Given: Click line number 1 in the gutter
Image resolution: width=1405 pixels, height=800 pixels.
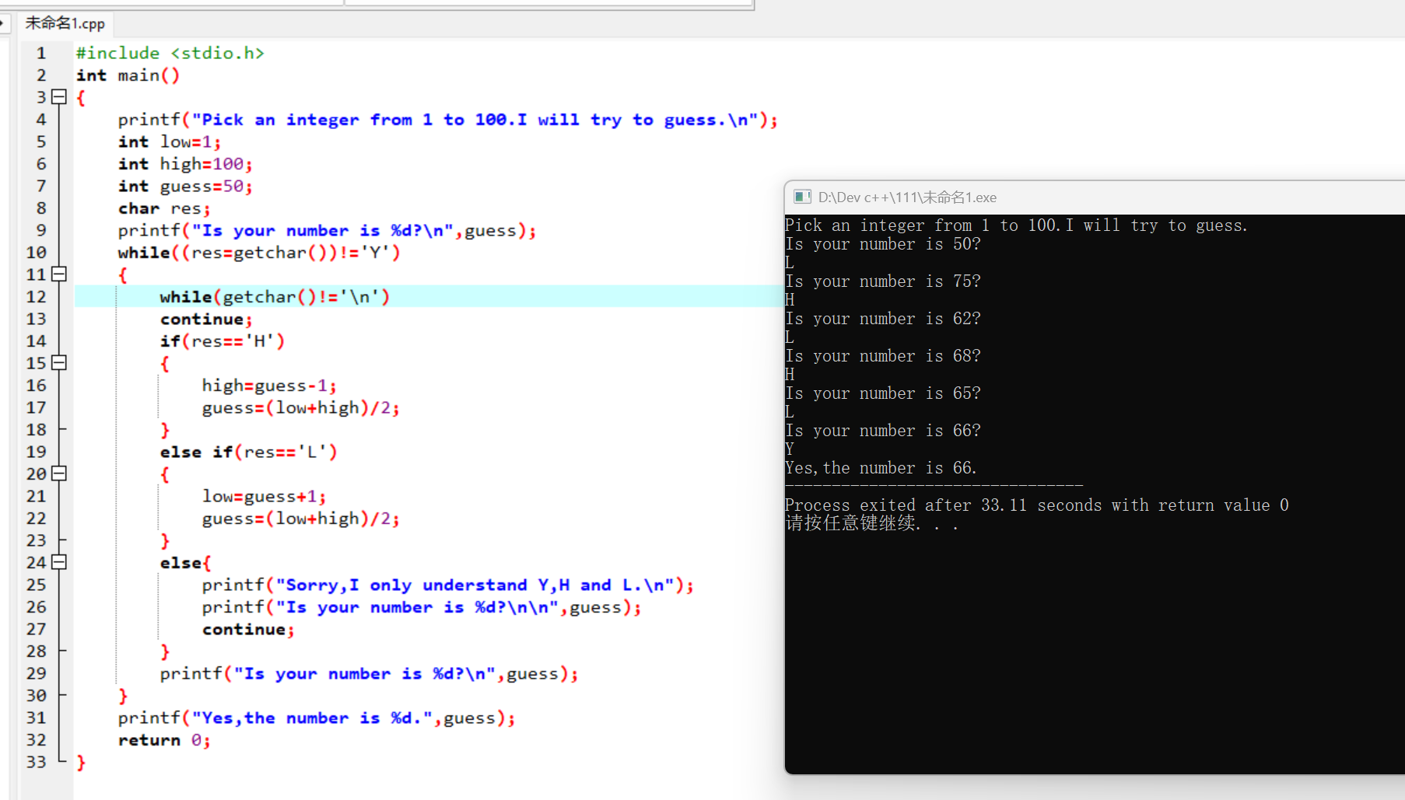Looking at the screenshot, I should pos(41,53).
